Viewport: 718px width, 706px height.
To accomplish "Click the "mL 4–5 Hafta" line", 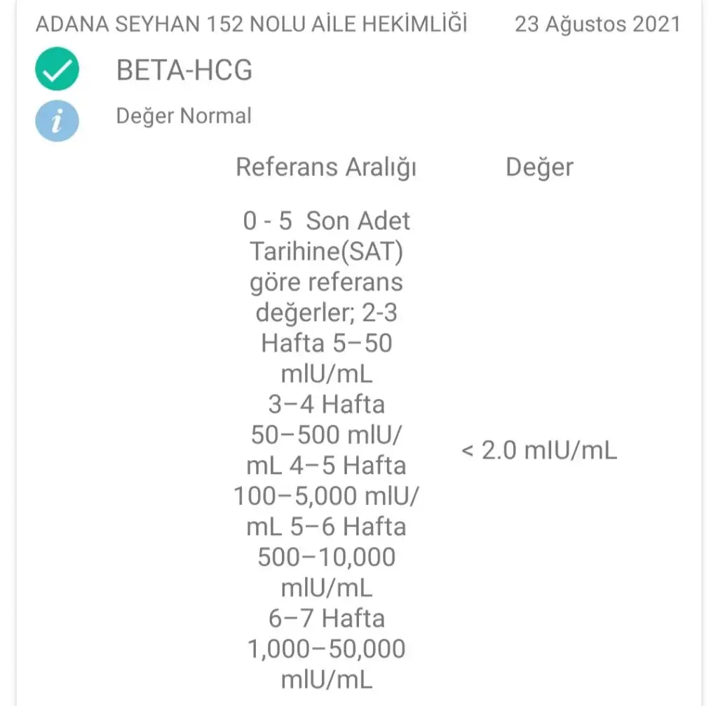I will [326, 466].
